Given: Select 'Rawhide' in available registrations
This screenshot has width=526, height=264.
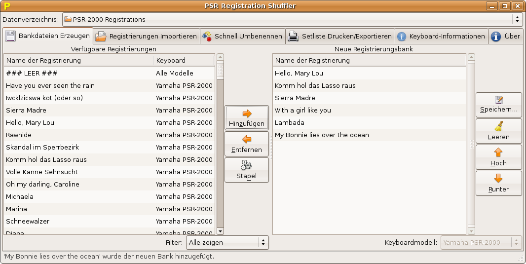Looking at the screenshot, I should (79, 135).
